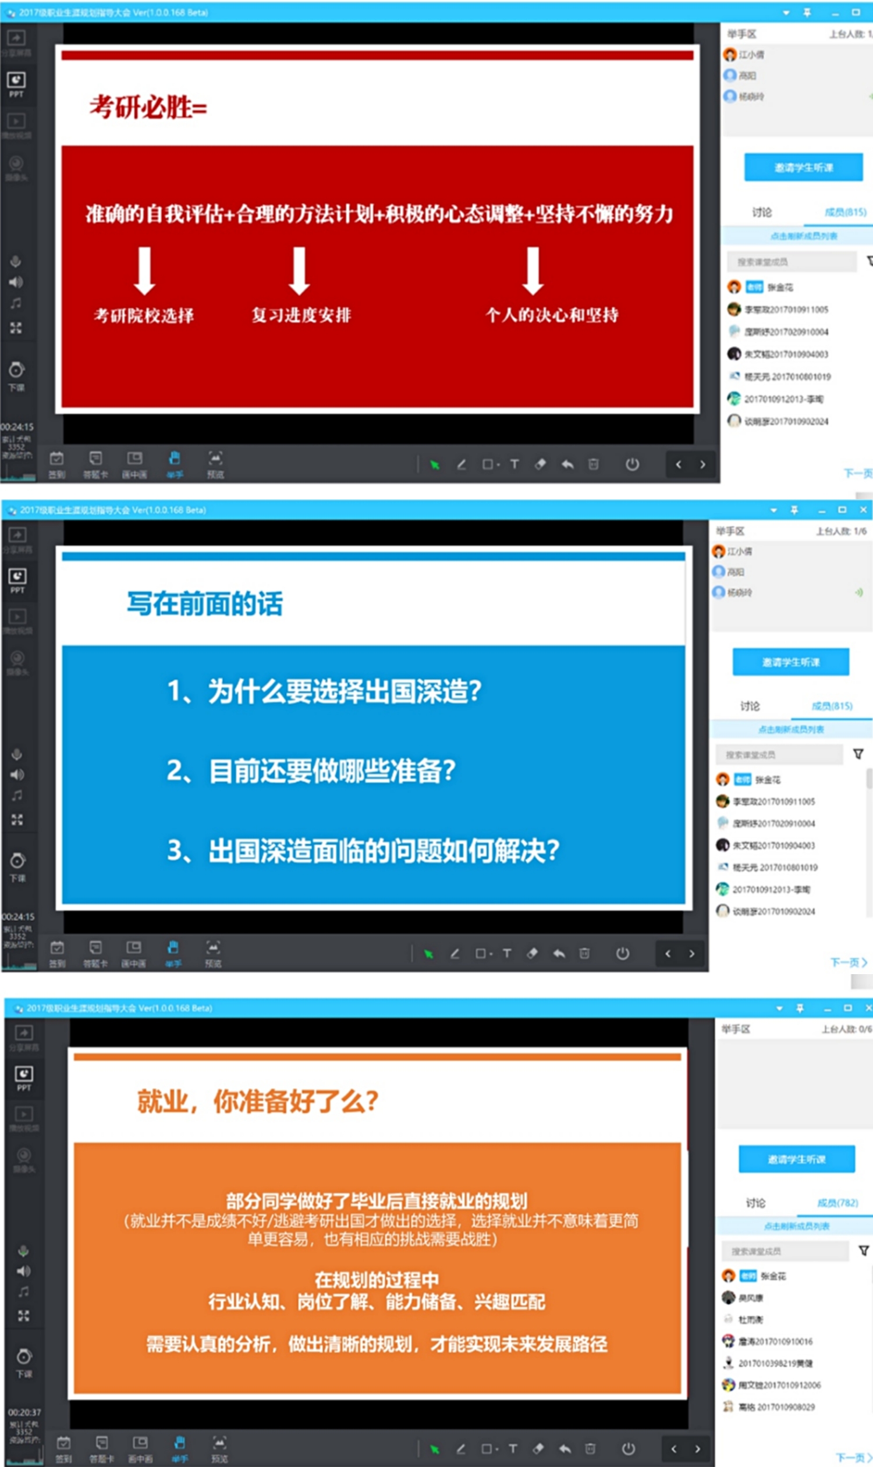Click 点击刷新成员列表 link in the blue-slide window
Image resolution: width=873 pixels, height=1467 pixels.
[x=790, y=729]
